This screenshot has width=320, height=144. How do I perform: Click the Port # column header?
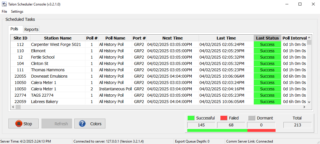point(139,38)
